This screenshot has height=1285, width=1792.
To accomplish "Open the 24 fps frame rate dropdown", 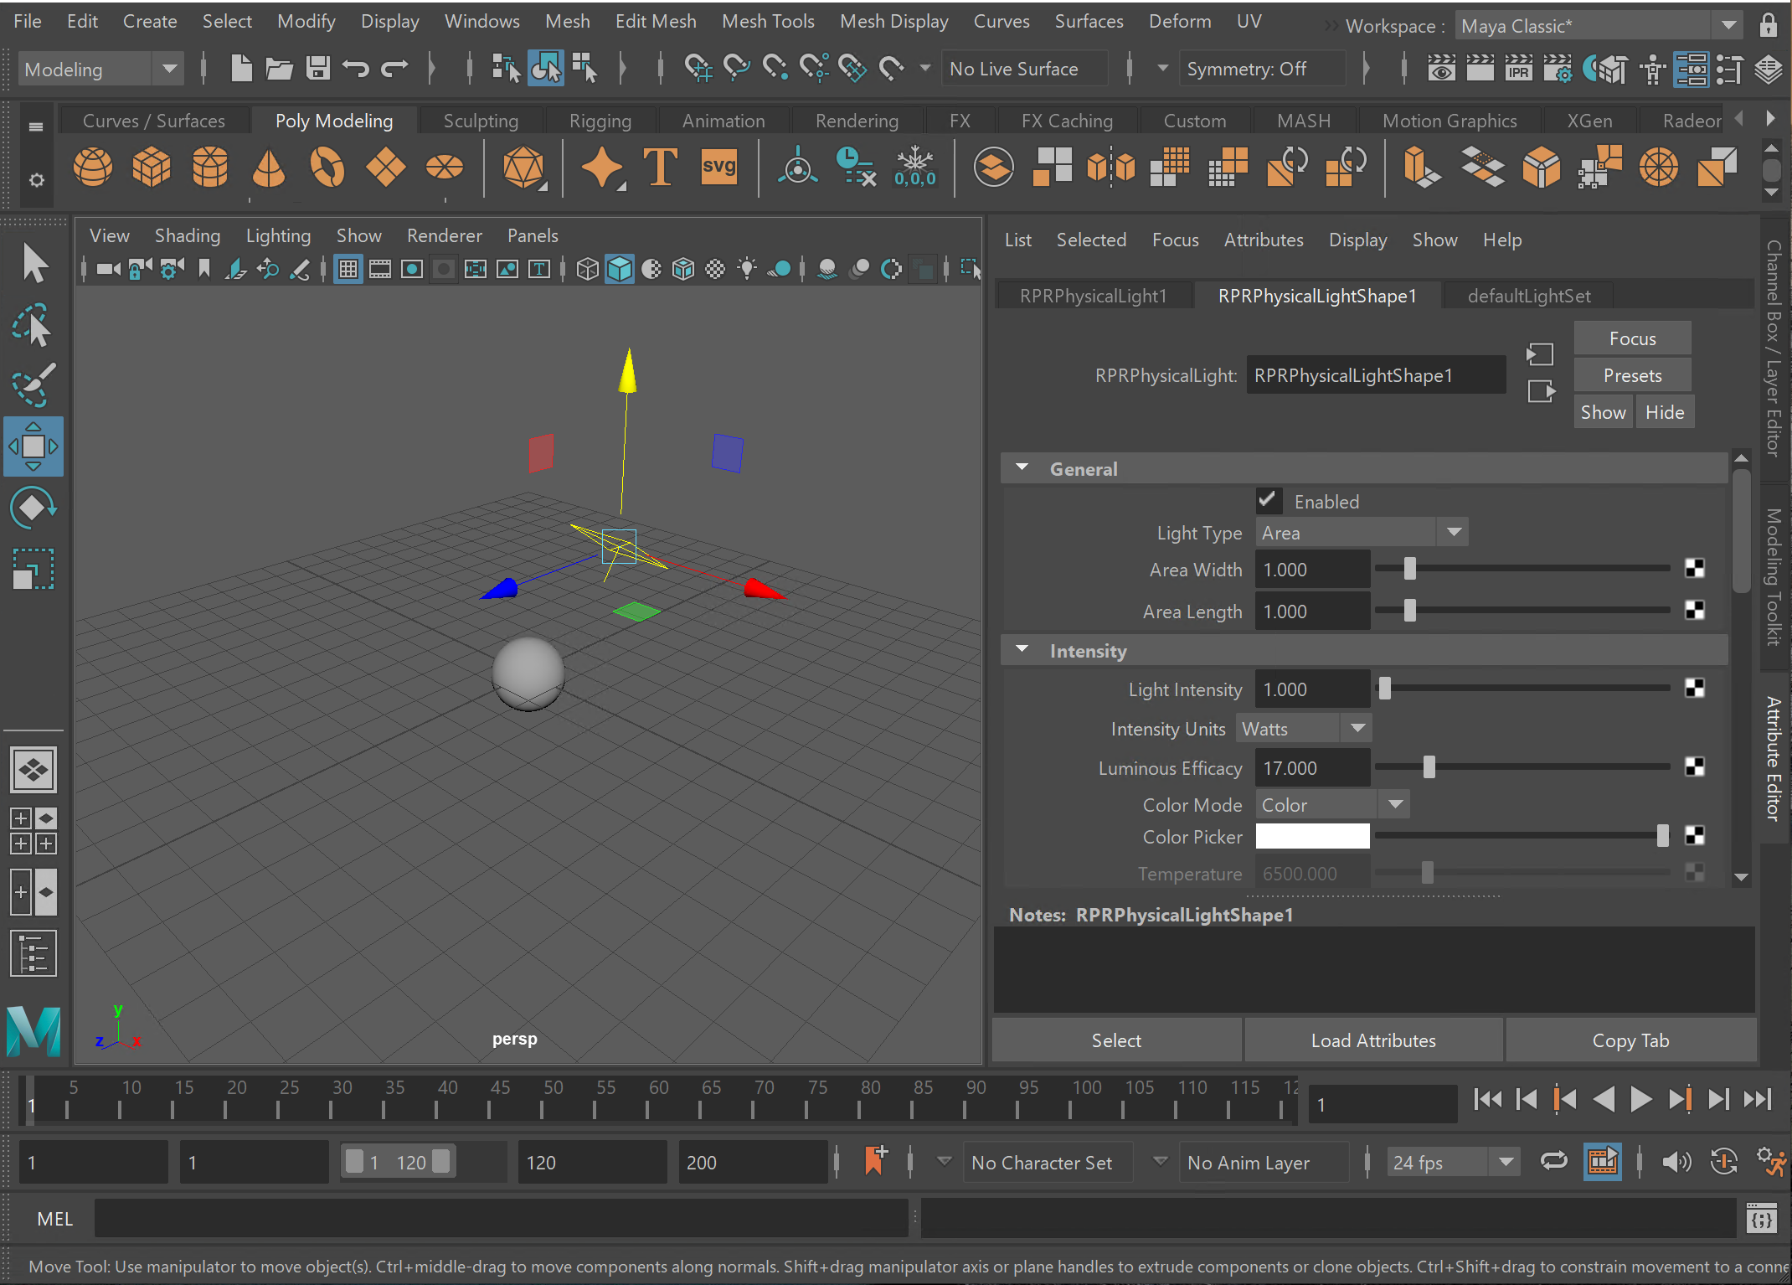I will coord(1455,1163).
